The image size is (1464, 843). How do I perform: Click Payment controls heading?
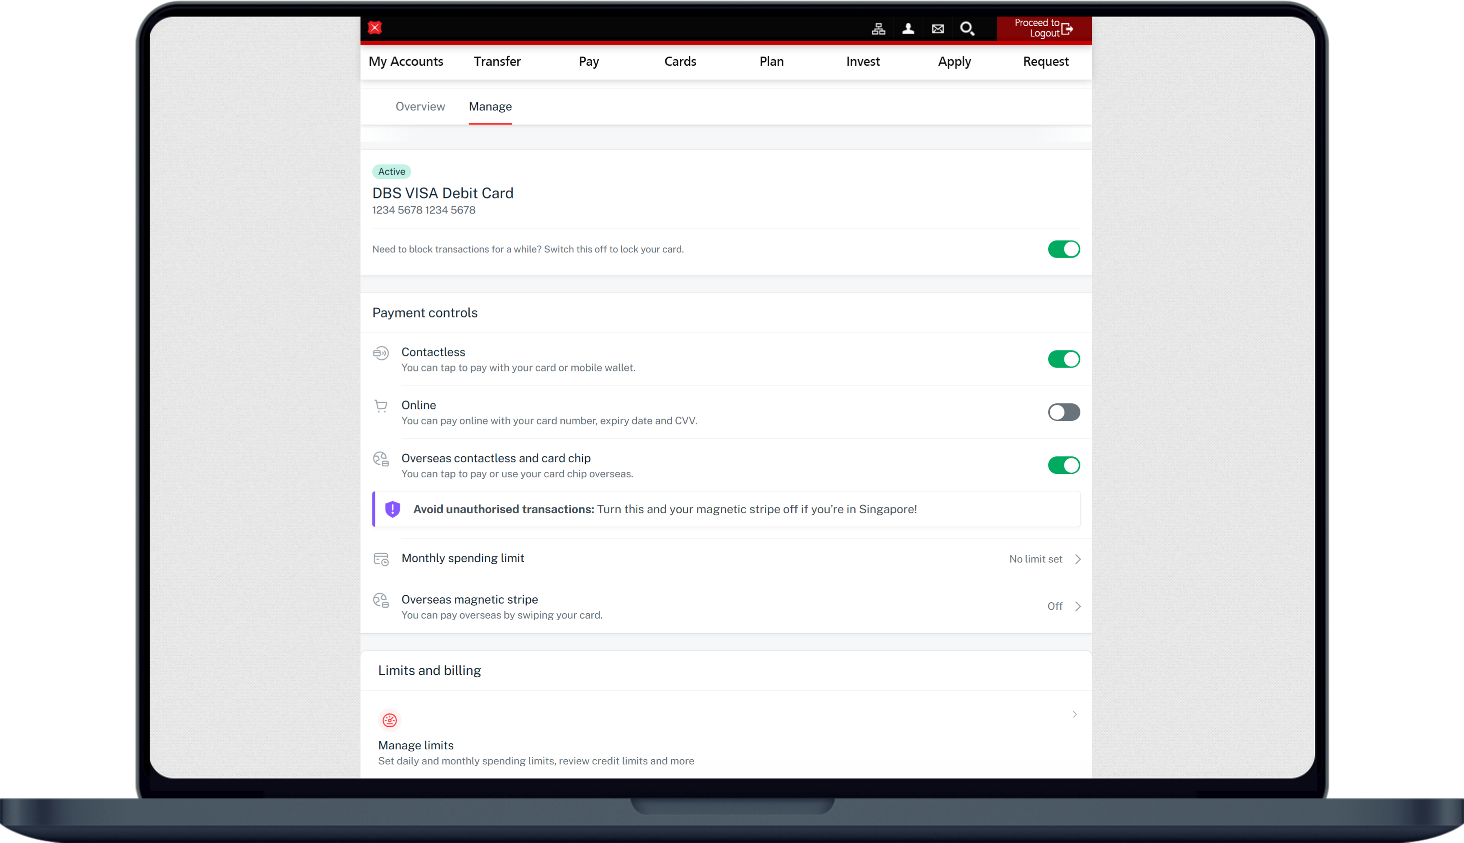click(425, 313)
